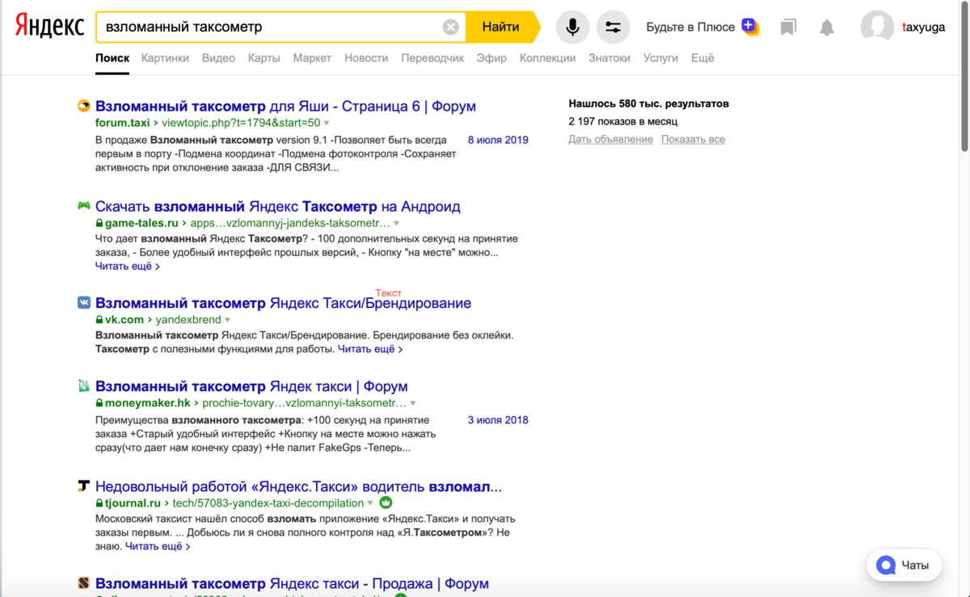Select the Поиск tab

112,58
